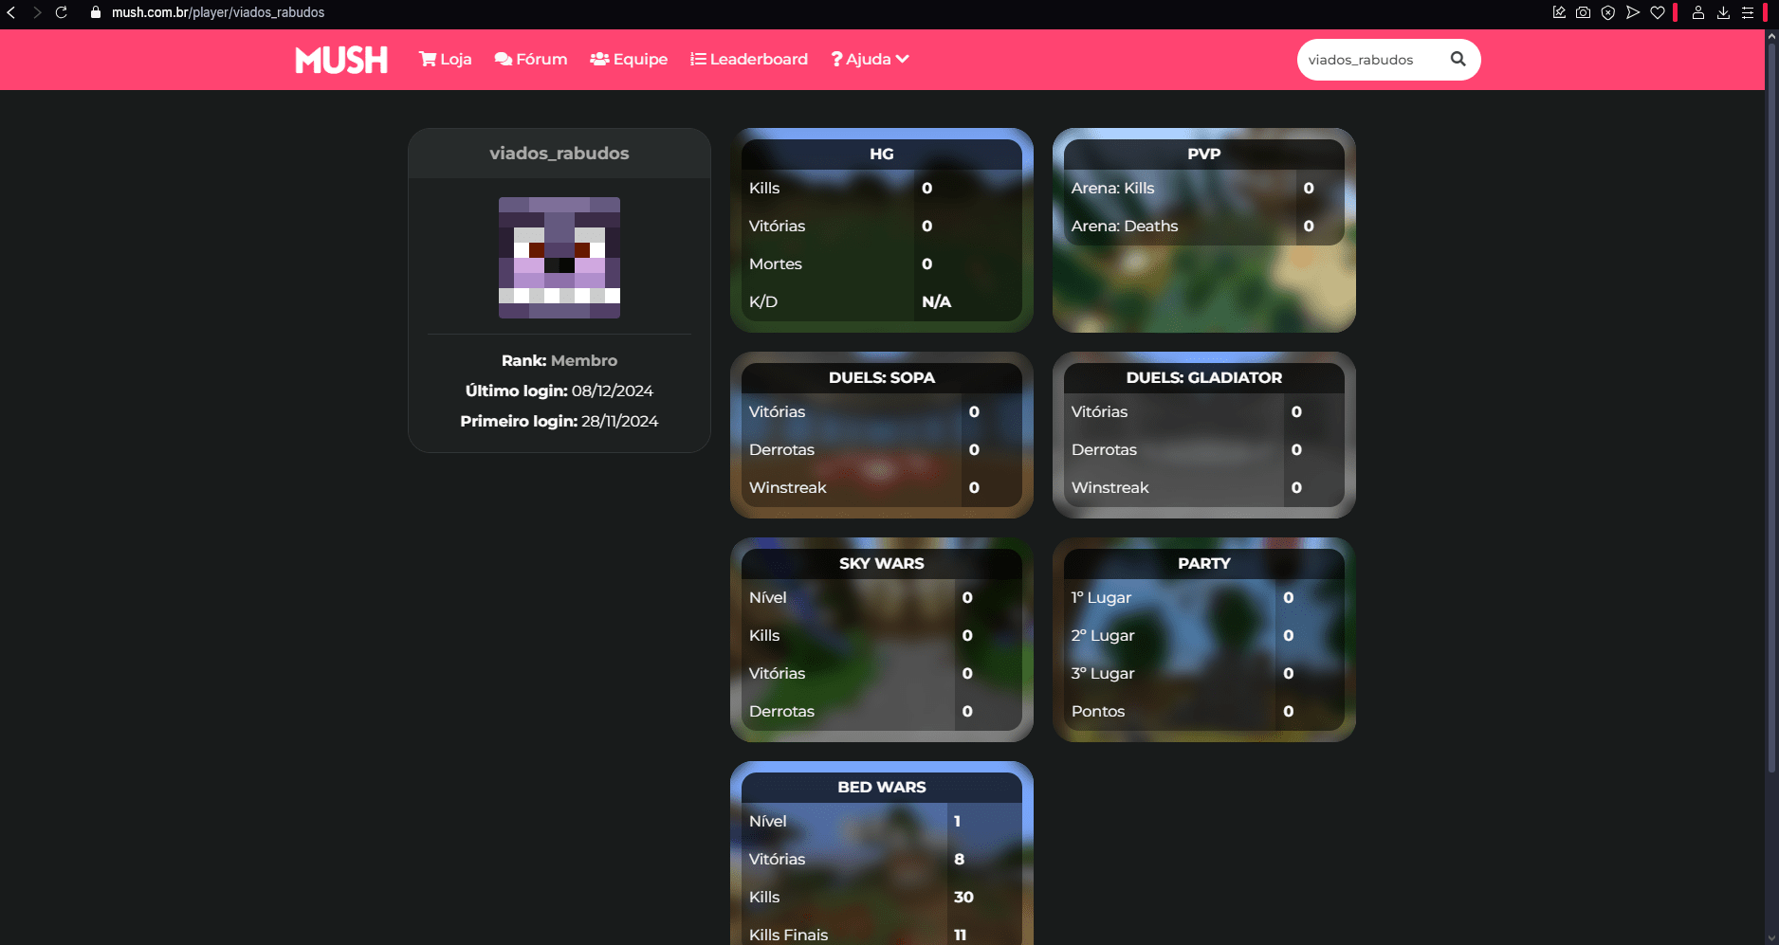
Task: Click the padlock site security icon
Action: 95,12
